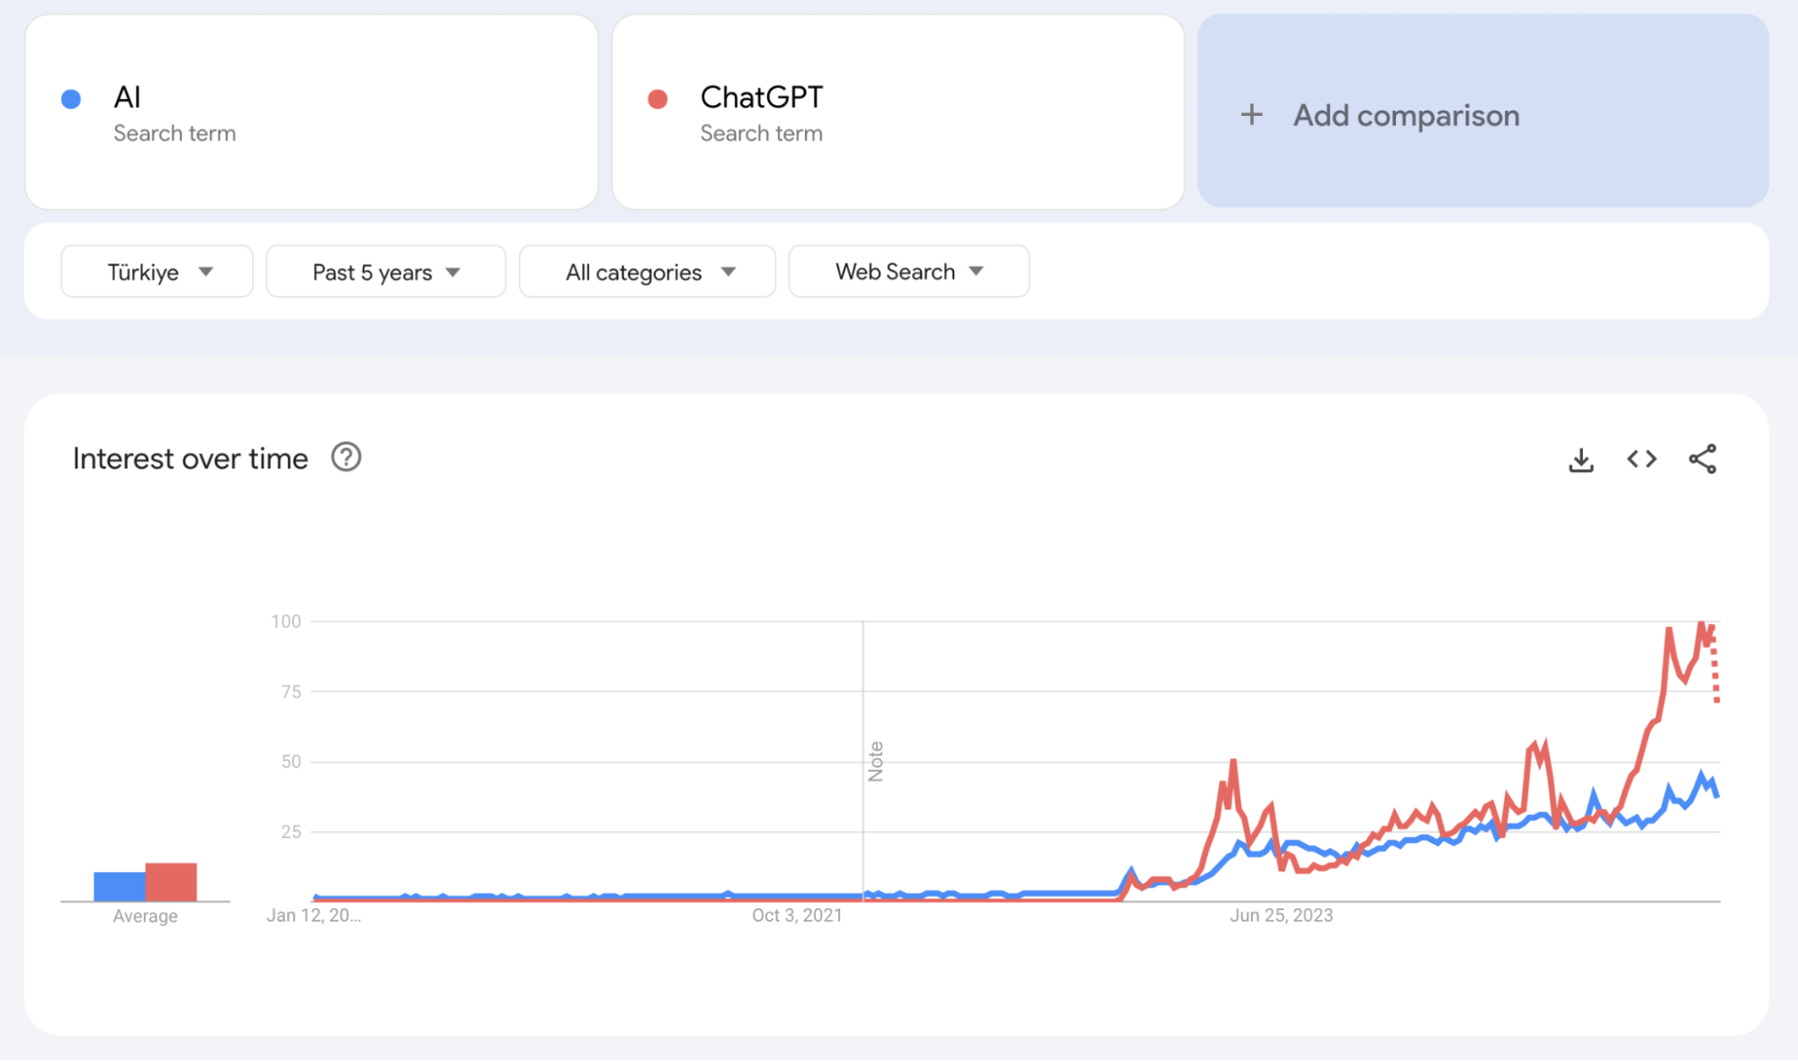This screenshot has width=1798, height=1061.
Task: Edit the AI search term card
Action: [x=311, y=112]
